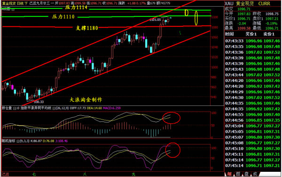Select the red 支撑1180 support line label
Screen dimensions: 282x177
(87, 28)
